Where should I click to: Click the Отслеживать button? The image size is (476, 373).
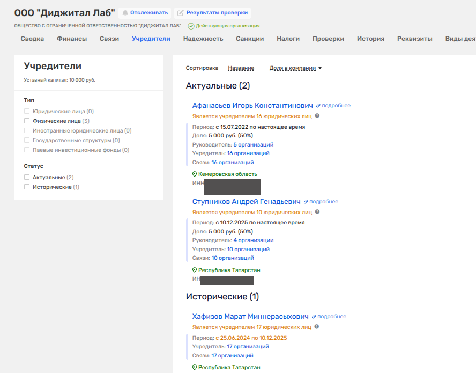pos(145,13)
